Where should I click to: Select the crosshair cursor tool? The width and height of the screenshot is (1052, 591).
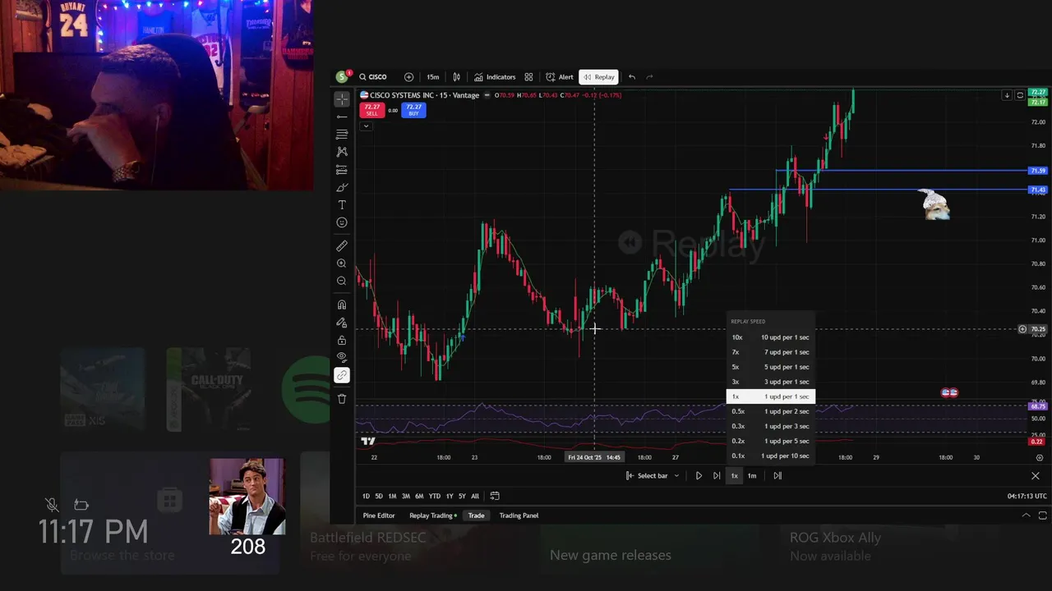342,98
